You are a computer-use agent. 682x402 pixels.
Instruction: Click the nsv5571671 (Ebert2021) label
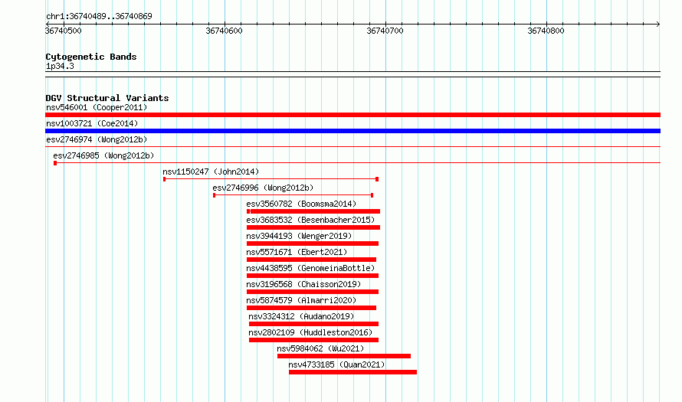297,252
